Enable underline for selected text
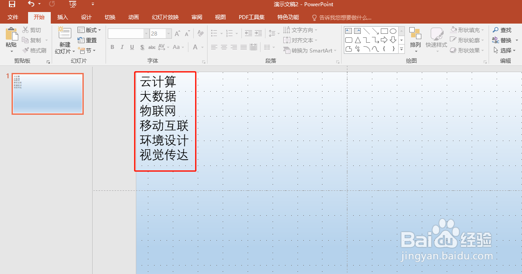Screen dimensions: 522x274 click(x=131, y=47)
